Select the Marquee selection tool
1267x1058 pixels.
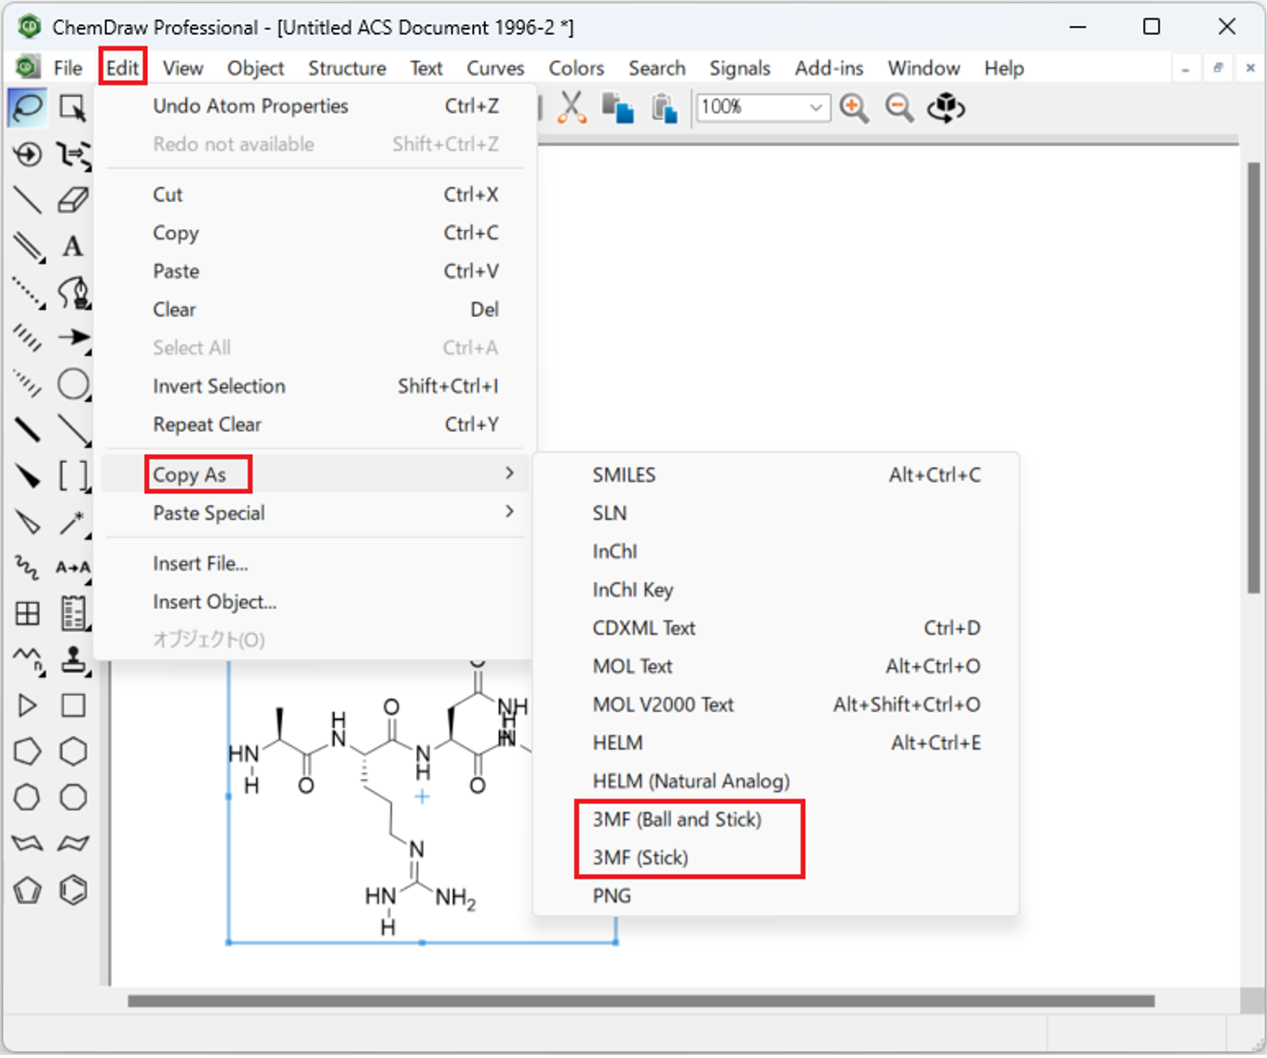coord(73,107)
